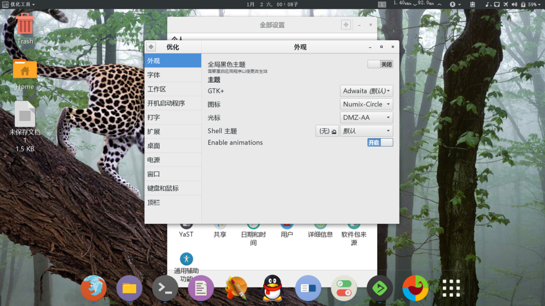Open the colorful circle app in dock
This screenshot has width=545, height=306.
tap(415, 288)
